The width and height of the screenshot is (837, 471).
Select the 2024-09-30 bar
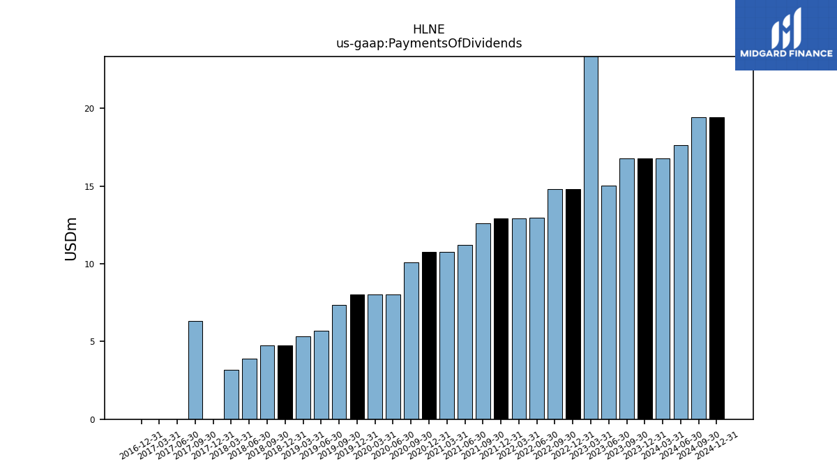[698, 268]
